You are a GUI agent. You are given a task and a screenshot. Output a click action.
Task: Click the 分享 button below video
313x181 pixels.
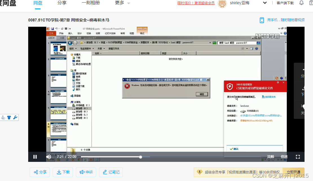40,172
